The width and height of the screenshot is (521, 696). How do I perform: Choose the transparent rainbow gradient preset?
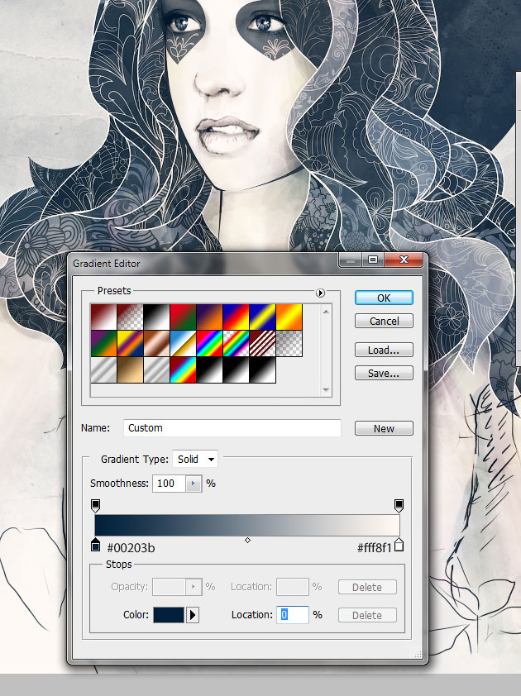236,344
